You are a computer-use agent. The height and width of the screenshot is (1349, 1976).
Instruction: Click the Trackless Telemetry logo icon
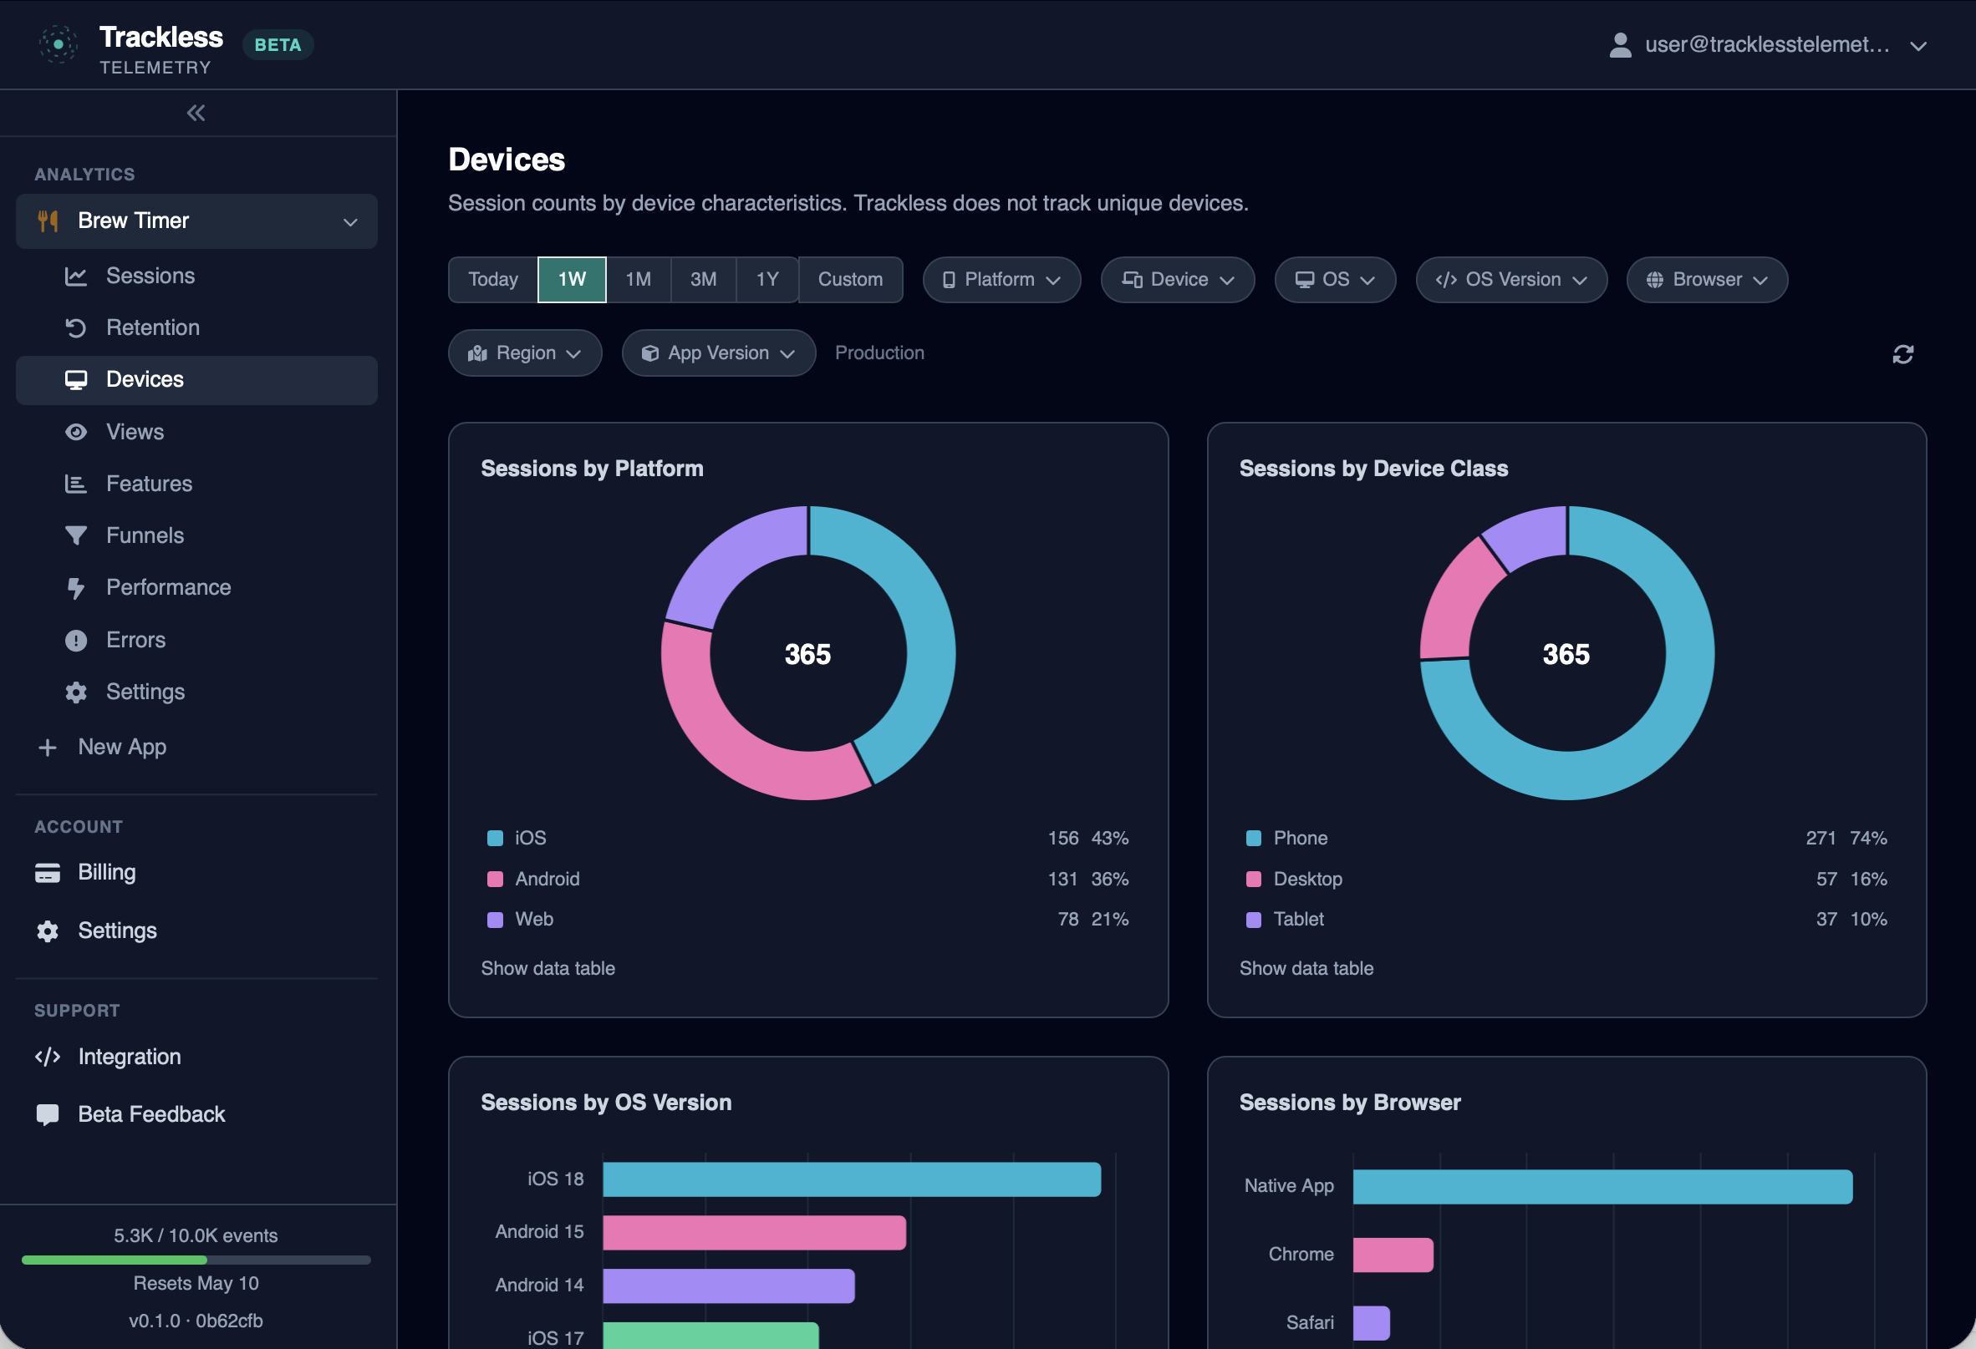point(58,44)
